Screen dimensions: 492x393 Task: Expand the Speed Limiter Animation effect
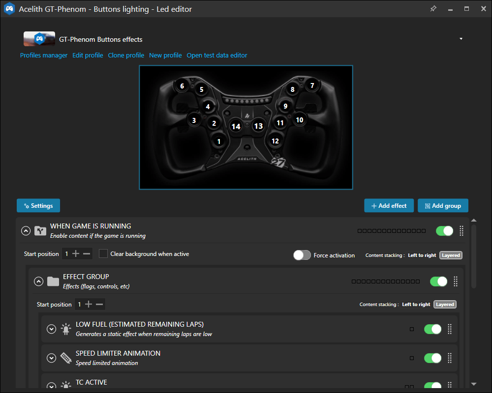point(52,358)
